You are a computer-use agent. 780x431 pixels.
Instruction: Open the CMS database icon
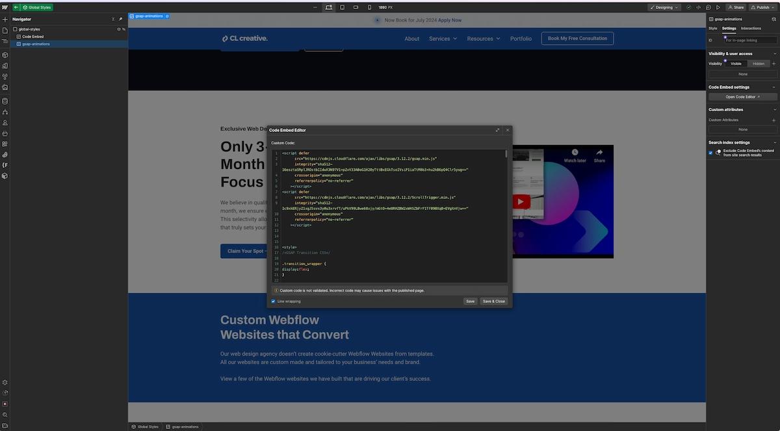[x=5, y=101]
